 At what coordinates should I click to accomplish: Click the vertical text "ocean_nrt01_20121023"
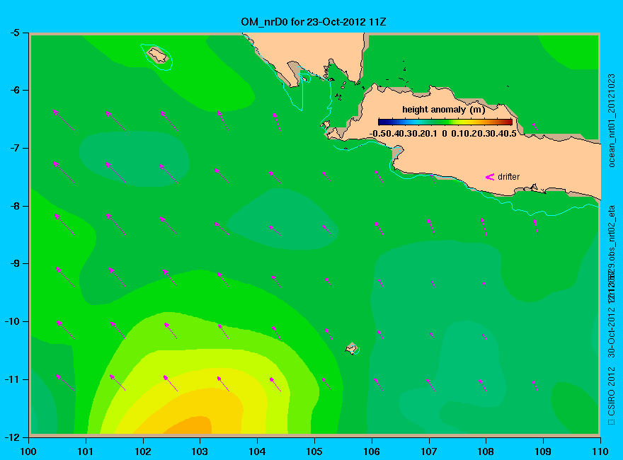click(612, 120)
